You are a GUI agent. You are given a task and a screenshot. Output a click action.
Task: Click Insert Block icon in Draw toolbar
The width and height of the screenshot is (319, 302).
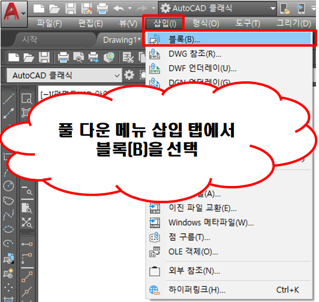click(x=8, y=258)
